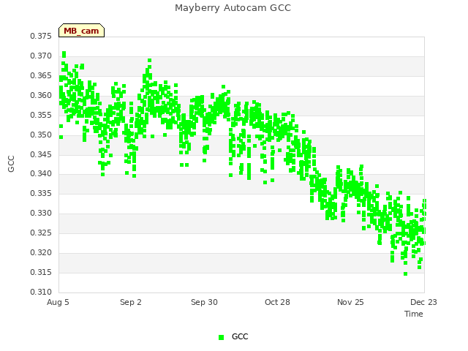The height and width of the screenshot is (351, 468).
Task: Click the Oct 28 x-axis label
Action: click(x=277, y=302)
